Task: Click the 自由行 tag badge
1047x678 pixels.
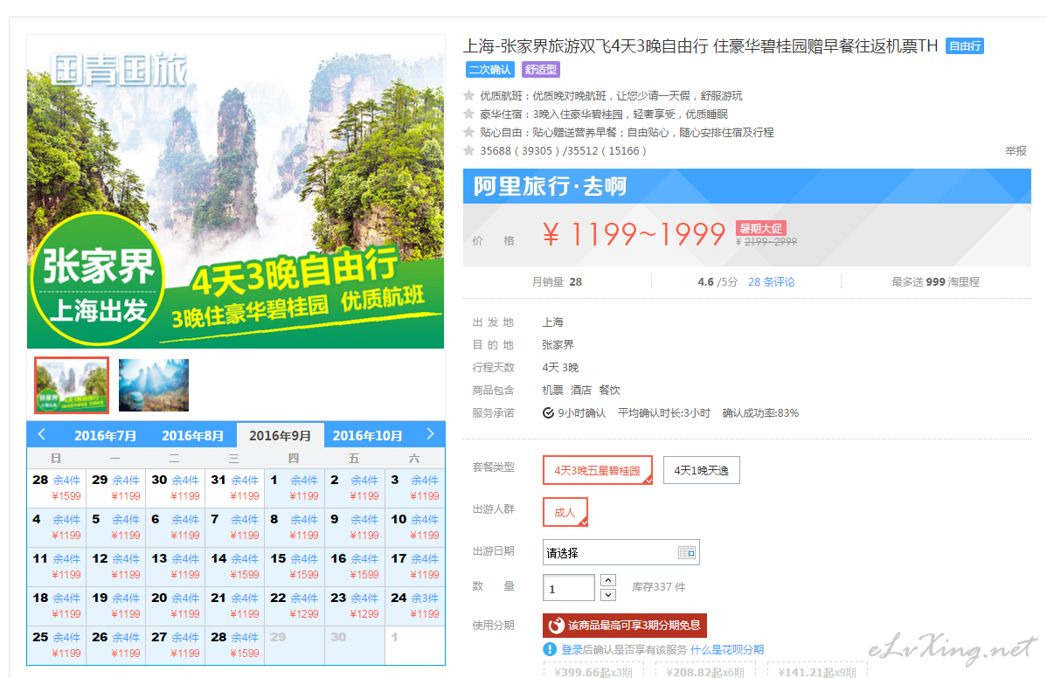Action: tap(965, 46)
